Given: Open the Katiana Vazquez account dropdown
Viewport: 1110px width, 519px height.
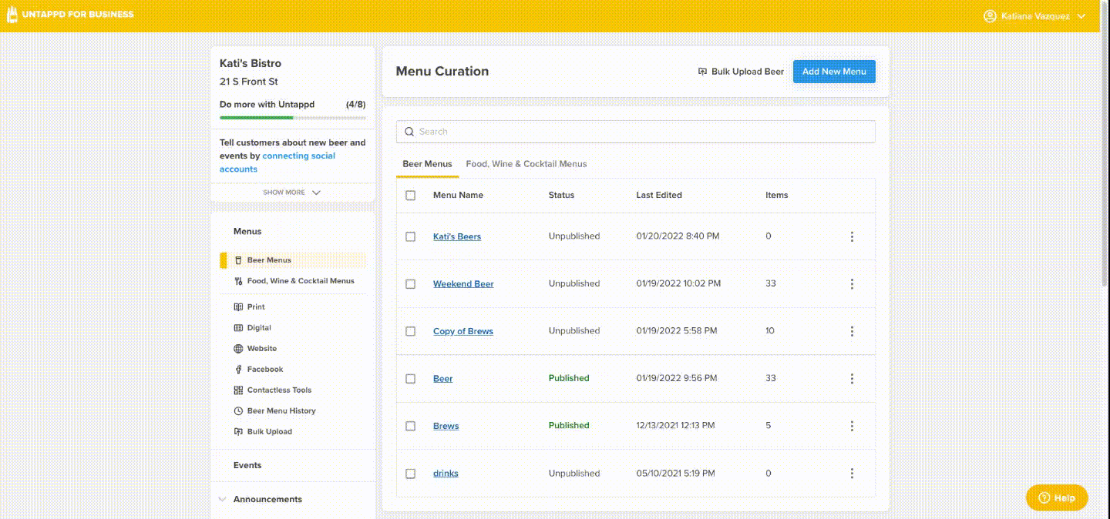Looking at the screenshot, I should tap(1035, 16).
